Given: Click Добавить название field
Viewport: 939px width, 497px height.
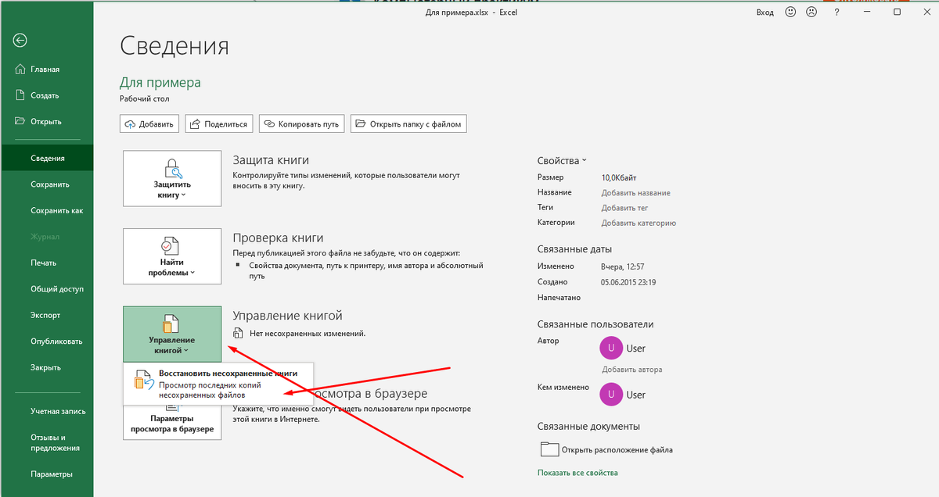Looking at the screenshot, I should 635,192.
